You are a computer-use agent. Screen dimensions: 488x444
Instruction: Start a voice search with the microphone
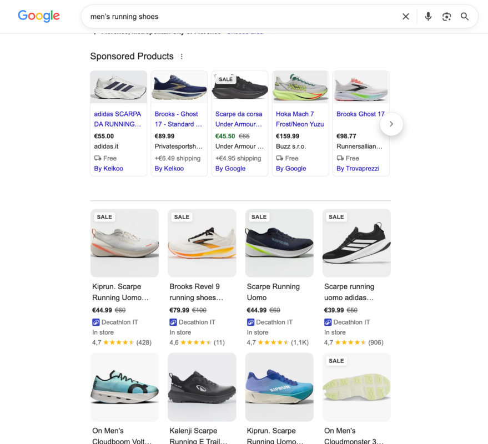[x=428, y=17]
